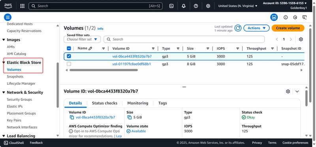Select the vol-01197fc8ae0df68b1 row checkbox
Viewport: 316px width, 147px height.
point(69,64)
